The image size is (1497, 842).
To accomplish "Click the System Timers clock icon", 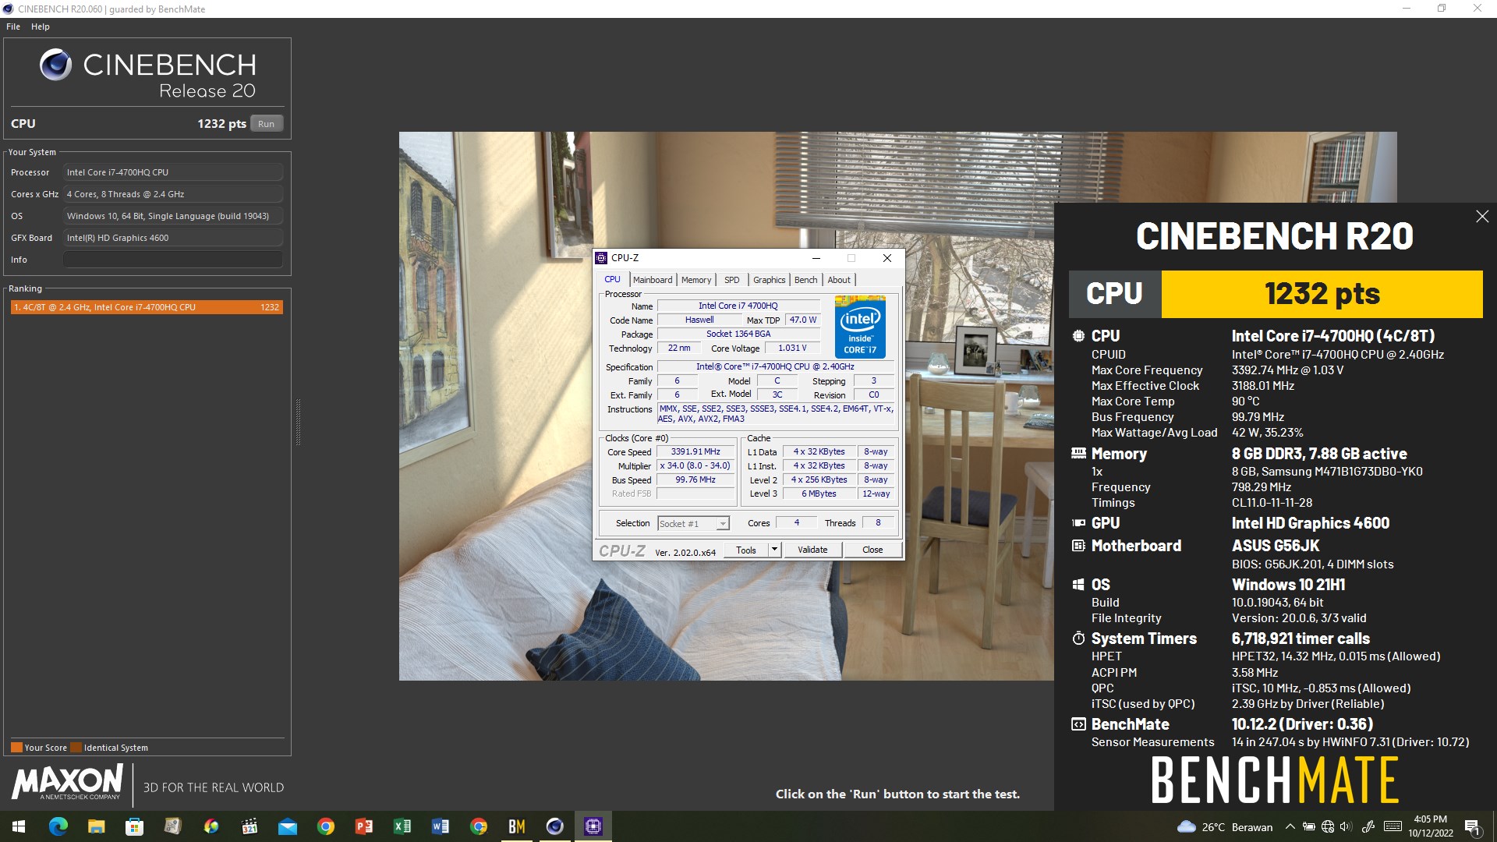I will (1078, 639).
